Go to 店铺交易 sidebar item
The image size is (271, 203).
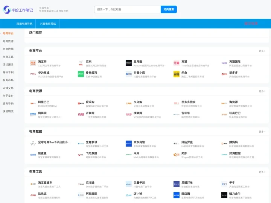click(x=8, y=88)
